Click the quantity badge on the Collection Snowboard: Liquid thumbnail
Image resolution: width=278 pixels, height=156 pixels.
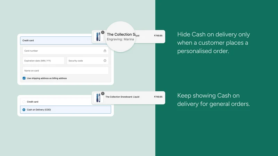pos(103,94)
